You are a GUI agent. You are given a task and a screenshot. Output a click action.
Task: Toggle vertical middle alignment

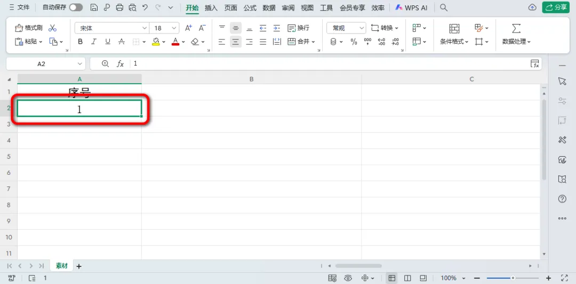pos(236,28)
